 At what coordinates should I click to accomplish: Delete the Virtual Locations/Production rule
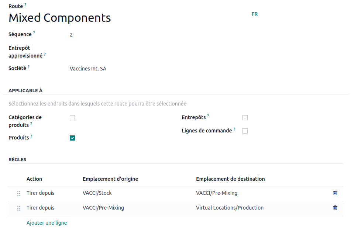click(x=335, y=208)
